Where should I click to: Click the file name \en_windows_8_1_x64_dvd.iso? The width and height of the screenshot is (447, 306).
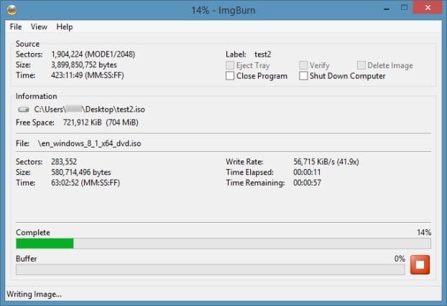(90, 143)
